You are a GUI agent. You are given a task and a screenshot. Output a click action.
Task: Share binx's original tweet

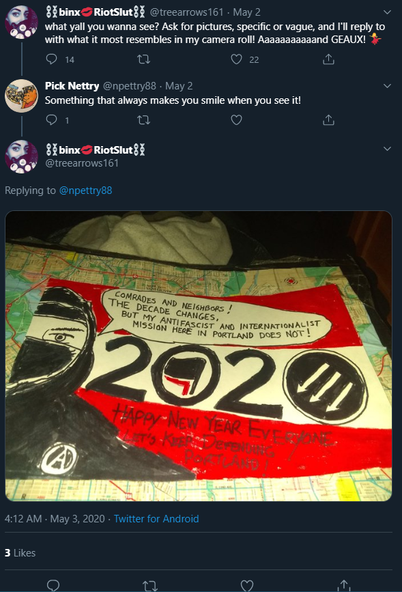point(328,59)
